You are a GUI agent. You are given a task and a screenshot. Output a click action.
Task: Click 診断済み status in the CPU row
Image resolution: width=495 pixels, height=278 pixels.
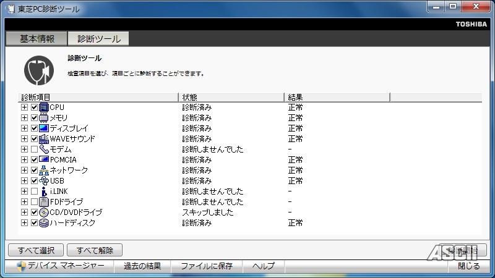[197, 107]
